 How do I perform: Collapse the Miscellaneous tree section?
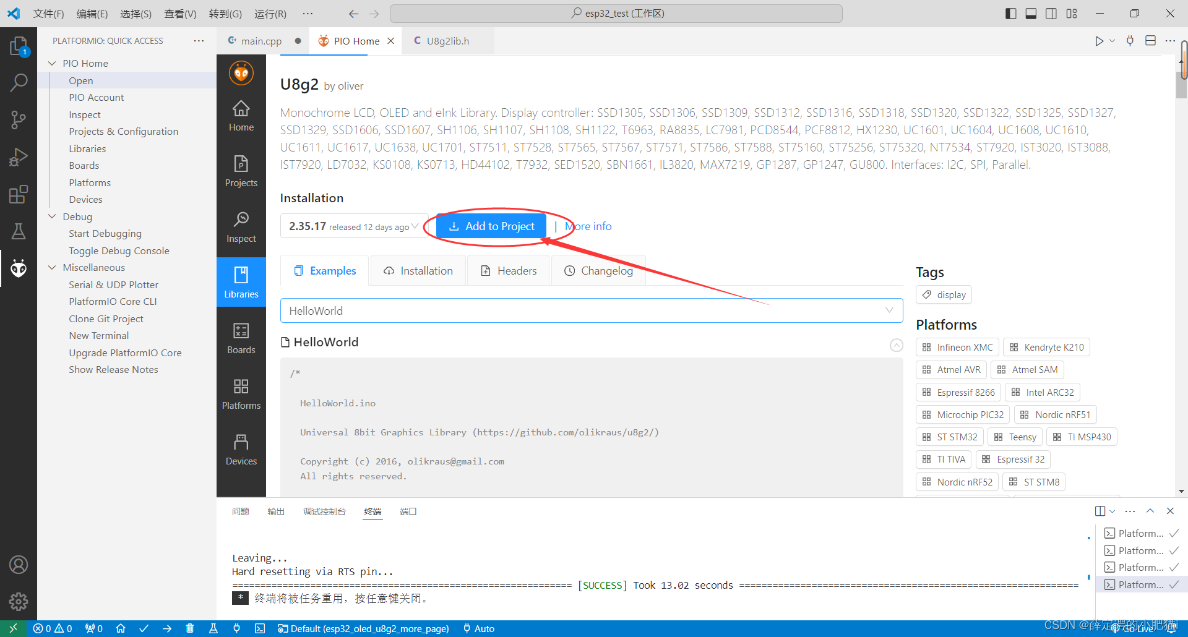pyautogui.click(x=52, y=267)
